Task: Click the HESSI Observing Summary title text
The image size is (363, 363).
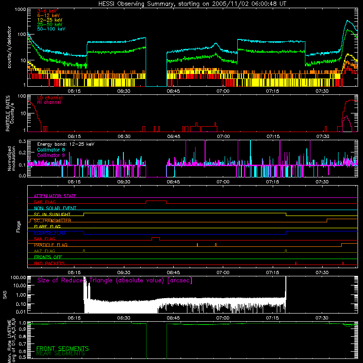Action: pyautogui.click(x=192, y=4)
